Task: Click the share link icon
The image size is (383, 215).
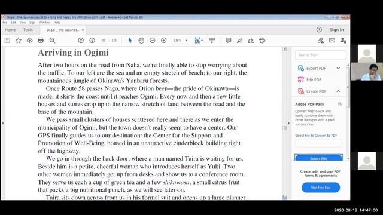Action: (x=321, y=41)
